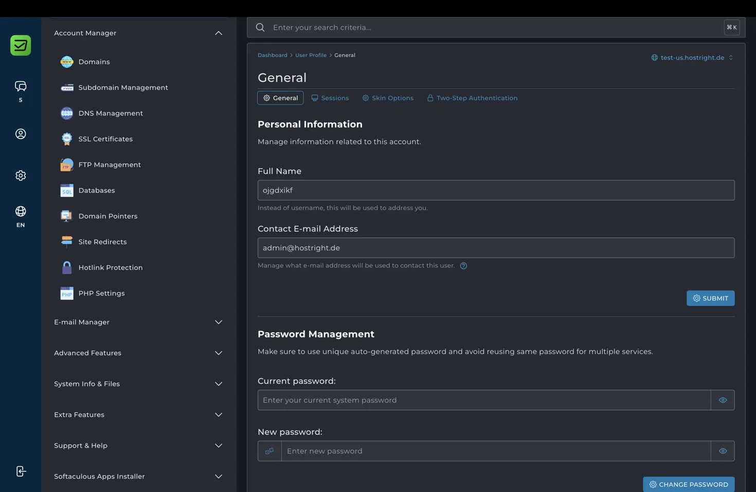Click the Hotlink Protection padlock icon
756x492 pixels.
67,268
